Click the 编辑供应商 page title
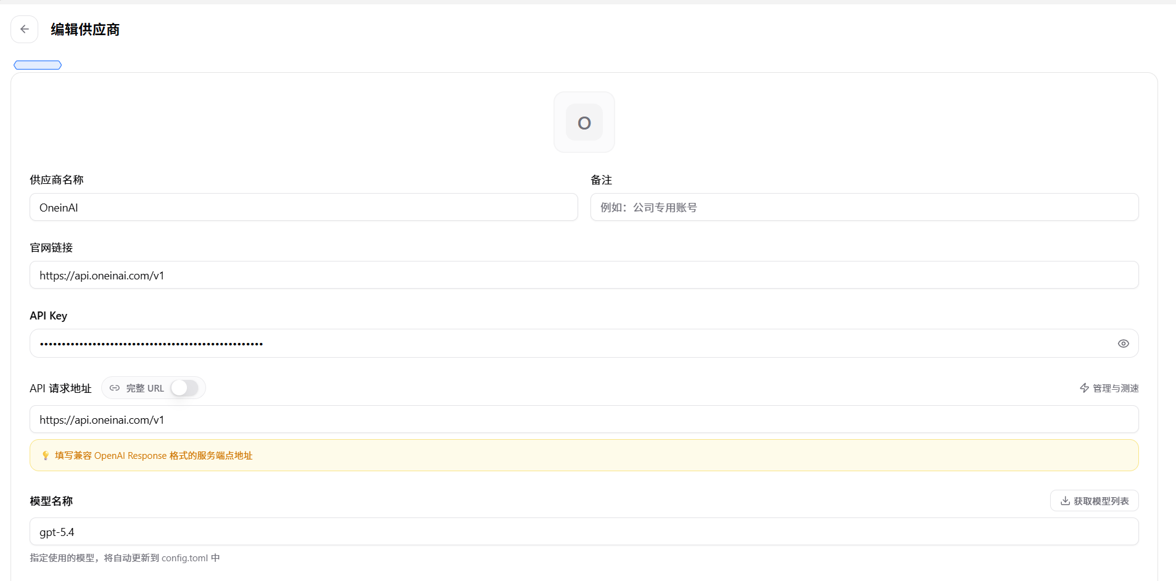Image resolution: width=1176 pixels, height=581 pixels. tap(85, 30)
